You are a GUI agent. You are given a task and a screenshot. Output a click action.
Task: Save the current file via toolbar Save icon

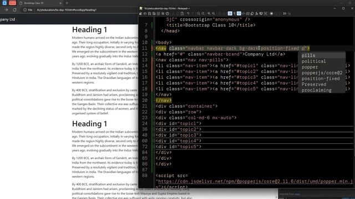(x=149, y=13)
